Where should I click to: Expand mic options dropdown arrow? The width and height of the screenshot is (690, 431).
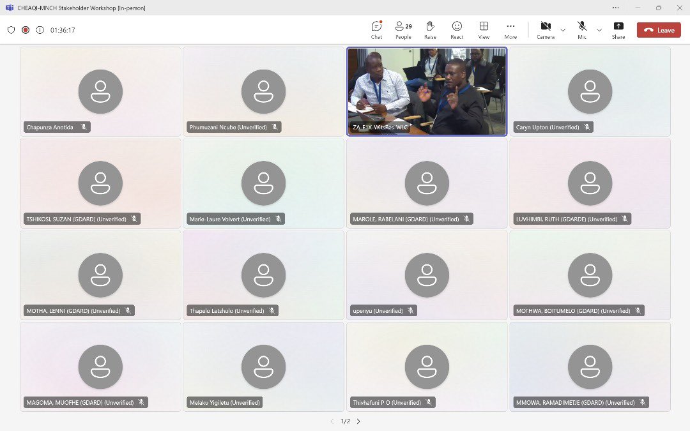599,31
